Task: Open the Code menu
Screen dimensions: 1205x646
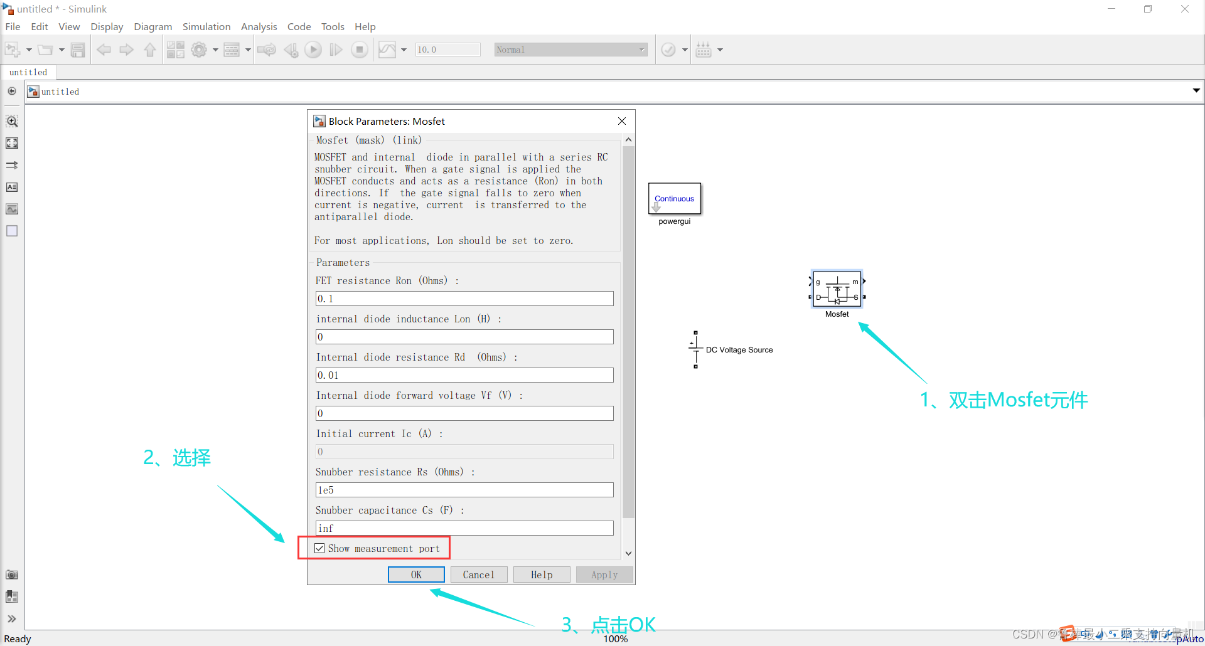Action: pos(299,26)
